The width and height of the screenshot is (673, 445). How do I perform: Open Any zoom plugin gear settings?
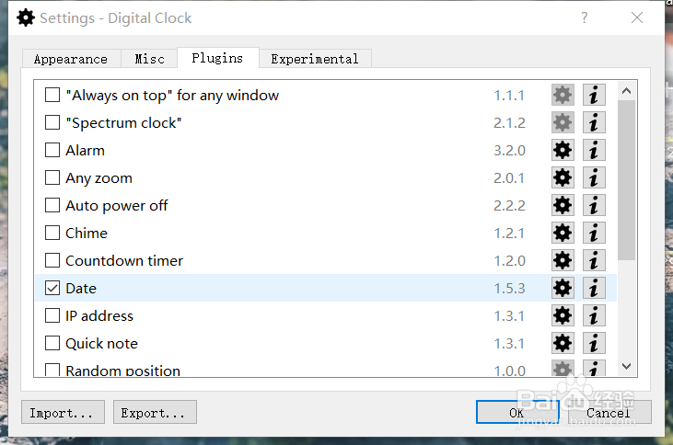[x=563, y=177]
